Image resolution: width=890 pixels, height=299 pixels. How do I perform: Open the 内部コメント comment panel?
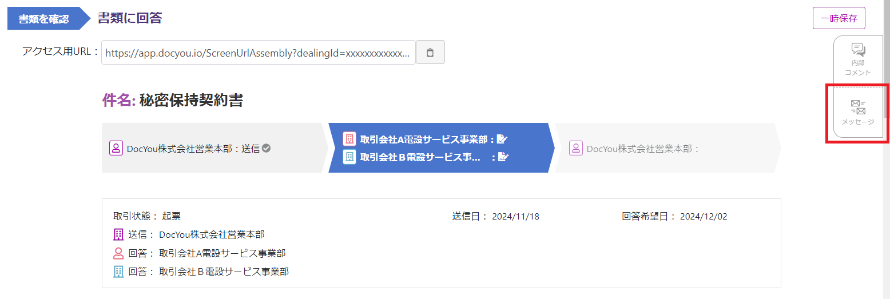[x=858, y=60]
